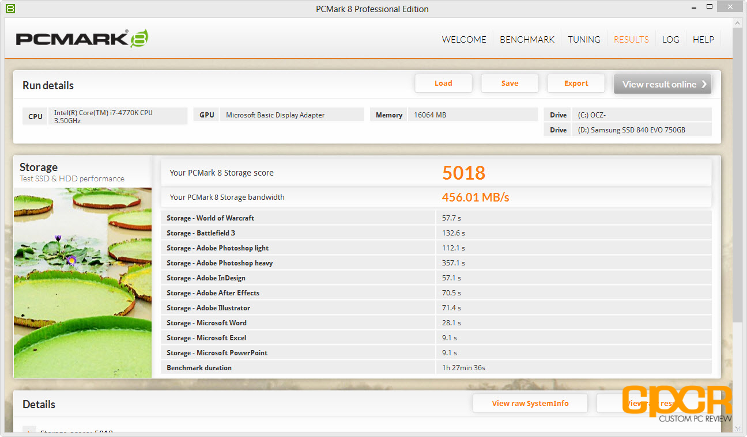
Task: Switch to the BENCHMARK tab
Action: pyautogui.click(x=527, y=40)
